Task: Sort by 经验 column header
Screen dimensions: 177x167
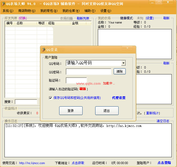Action: point(59,23)
